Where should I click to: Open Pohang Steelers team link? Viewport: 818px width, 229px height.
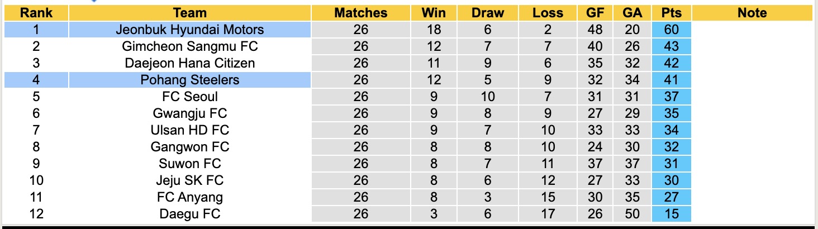pyautogui.click(x=190, y=80)
